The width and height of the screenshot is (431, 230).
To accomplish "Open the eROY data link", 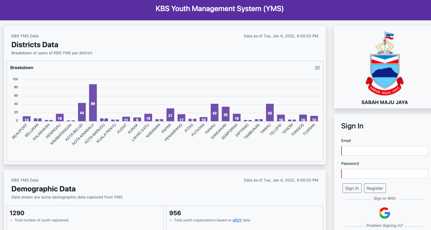I will point(237,220).
